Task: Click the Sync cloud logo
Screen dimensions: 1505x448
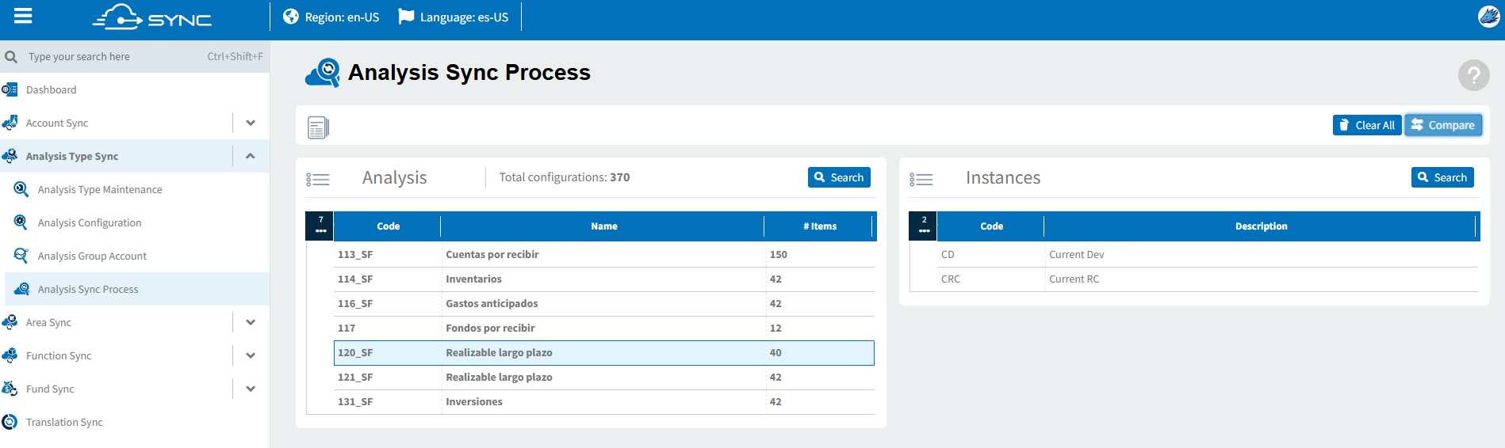Action: (152, 17)
